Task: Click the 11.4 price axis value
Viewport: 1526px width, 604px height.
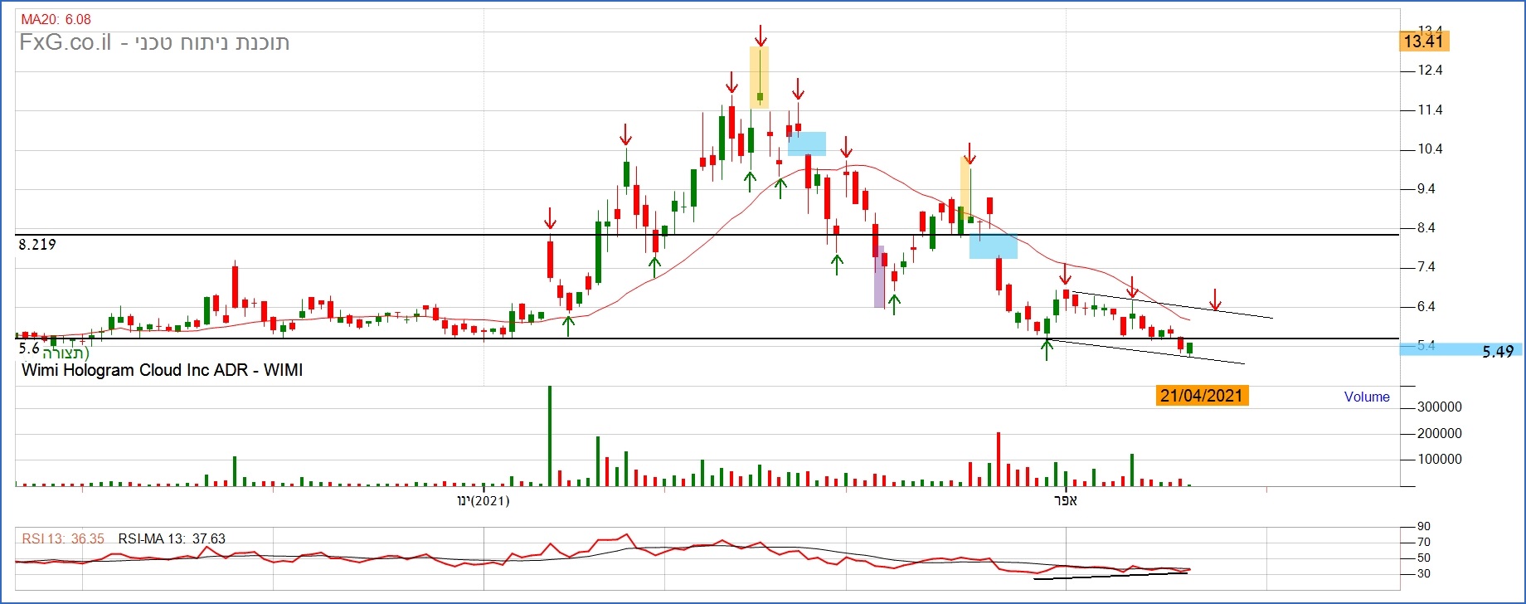Action: tap(1430, 110)
